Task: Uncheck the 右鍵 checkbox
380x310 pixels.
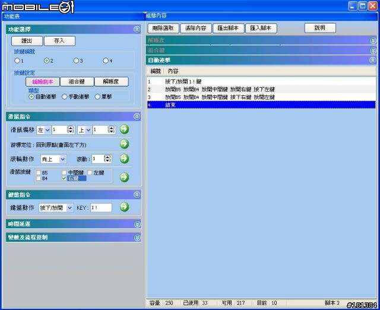Action: [64, 178]
